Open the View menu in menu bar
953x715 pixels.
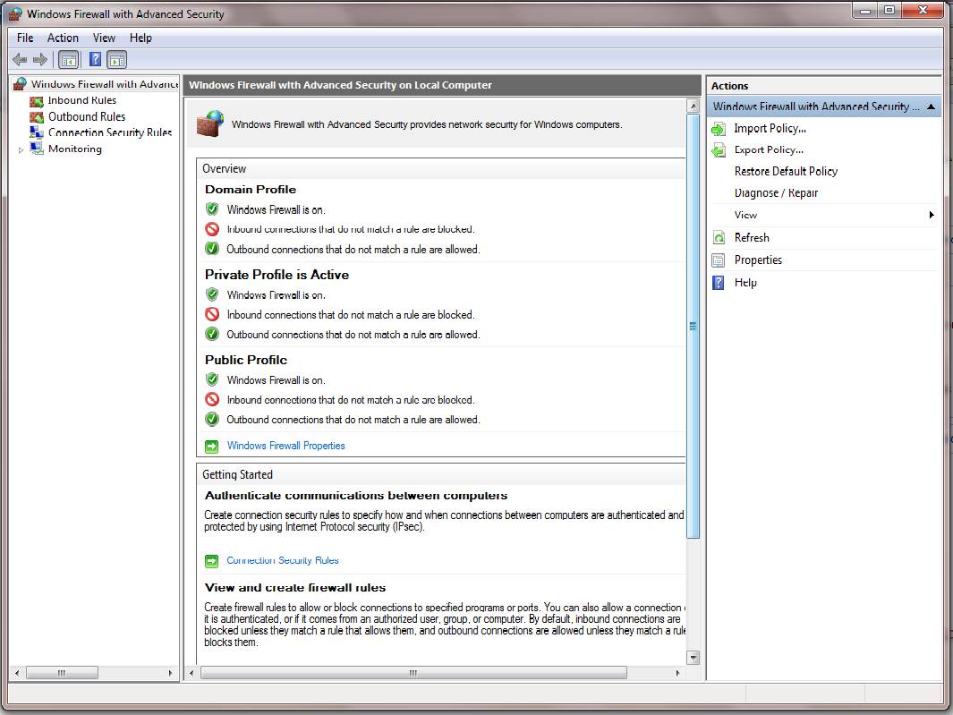tap(104, 38)
